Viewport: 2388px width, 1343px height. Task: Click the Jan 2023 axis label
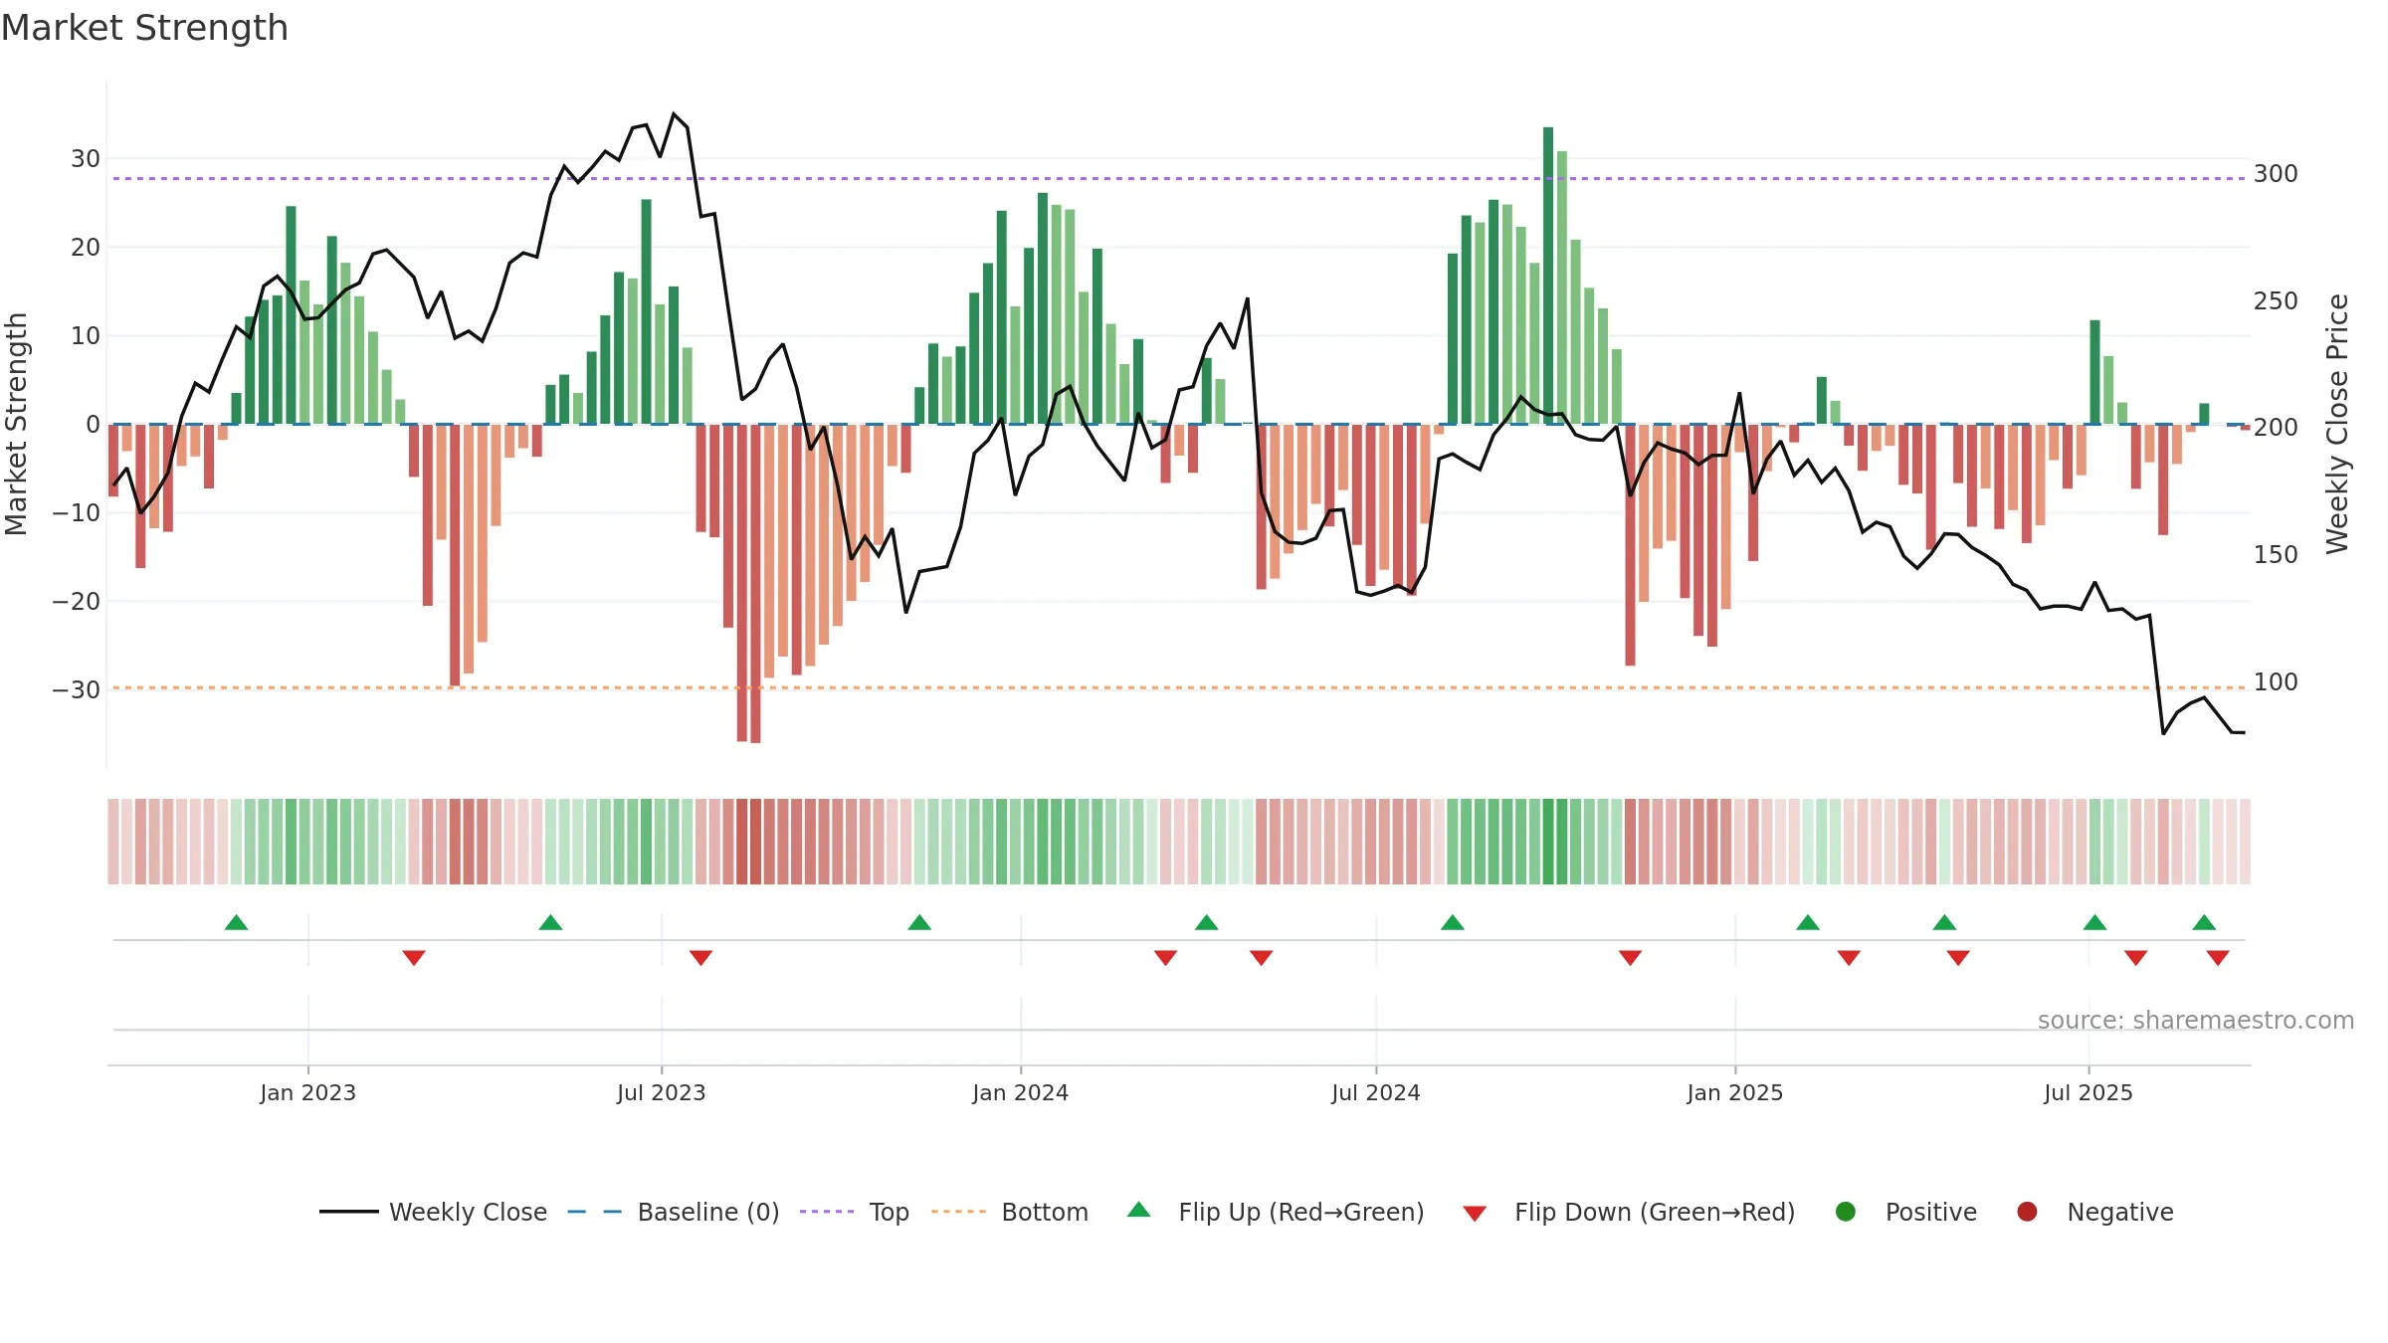coord(307,1092)
